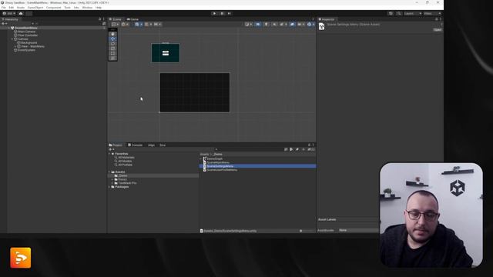Select the Move tool in Scene overlay
The image size is (493, 277).
tap(113, 39)
